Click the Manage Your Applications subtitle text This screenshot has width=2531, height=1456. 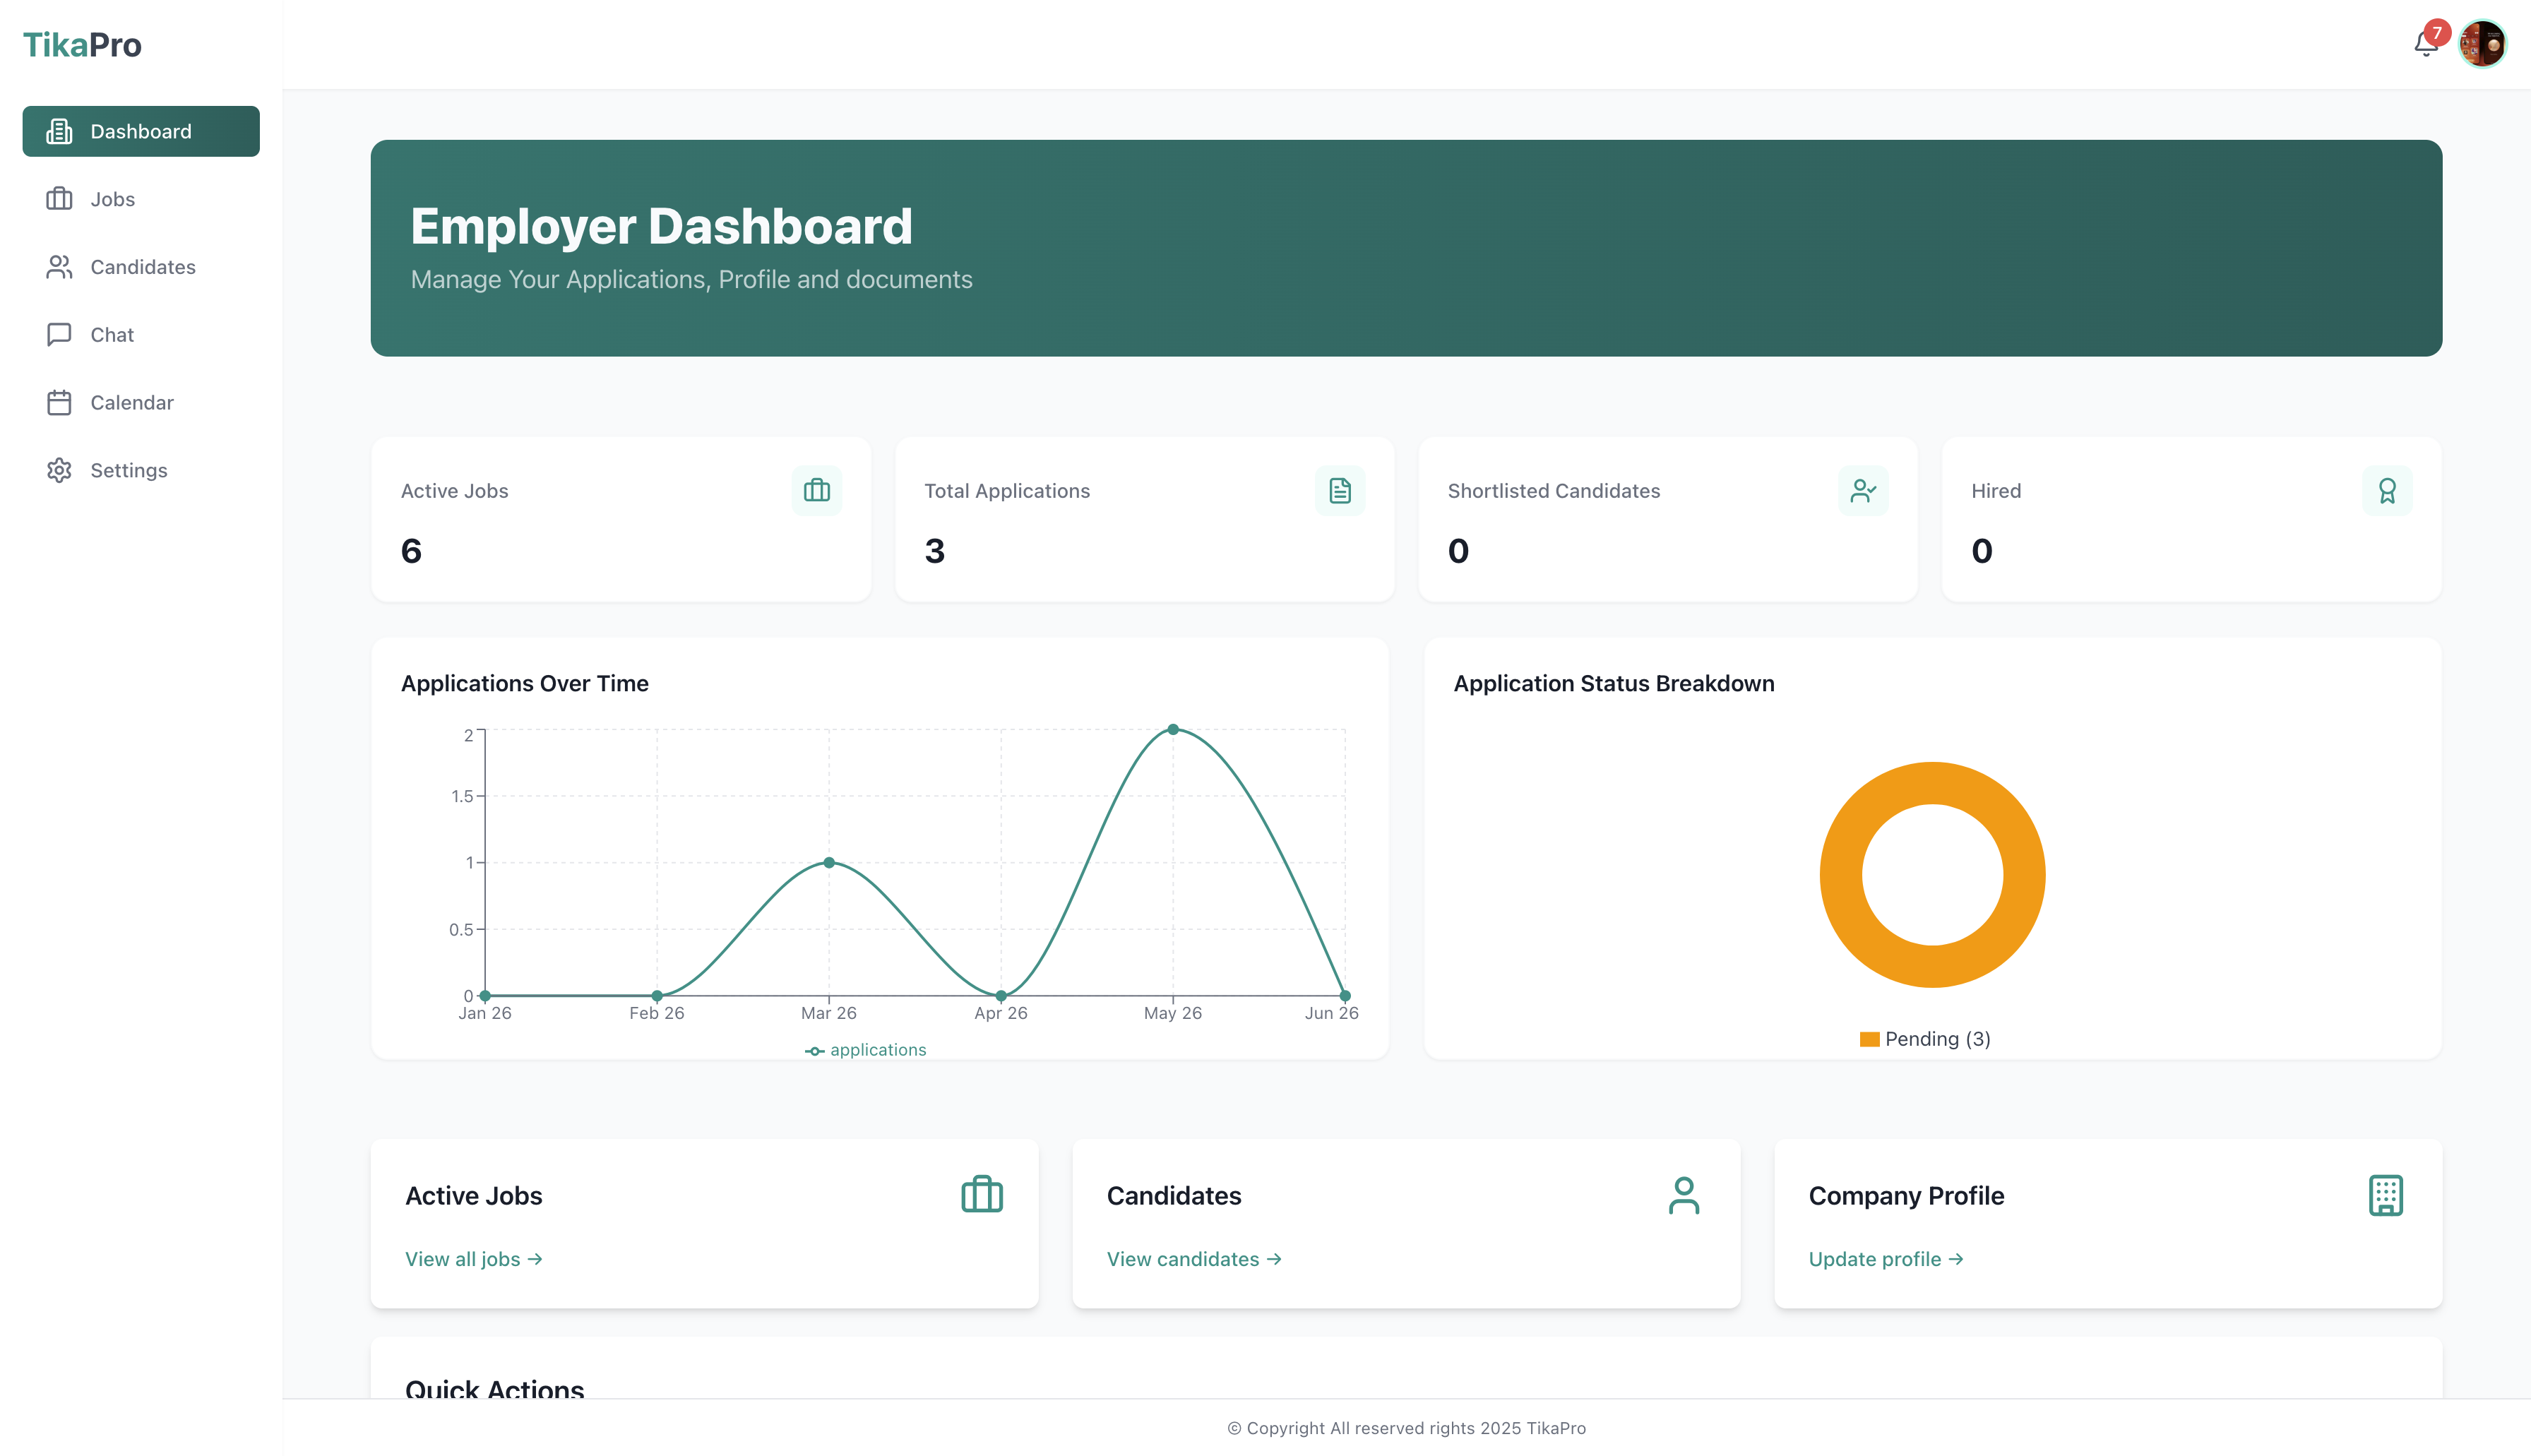[691, 279]
